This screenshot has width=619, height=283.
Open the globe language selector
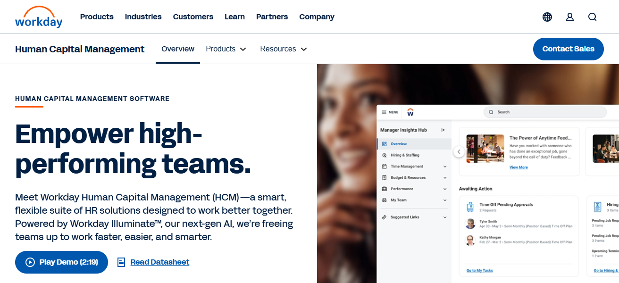[x=547, y=17]
